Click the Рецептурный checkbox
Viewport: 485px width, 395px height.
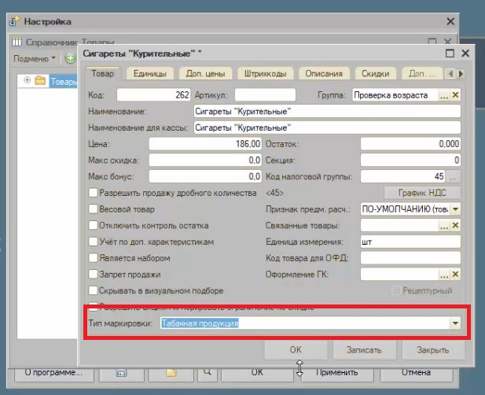tap(396, 290)
